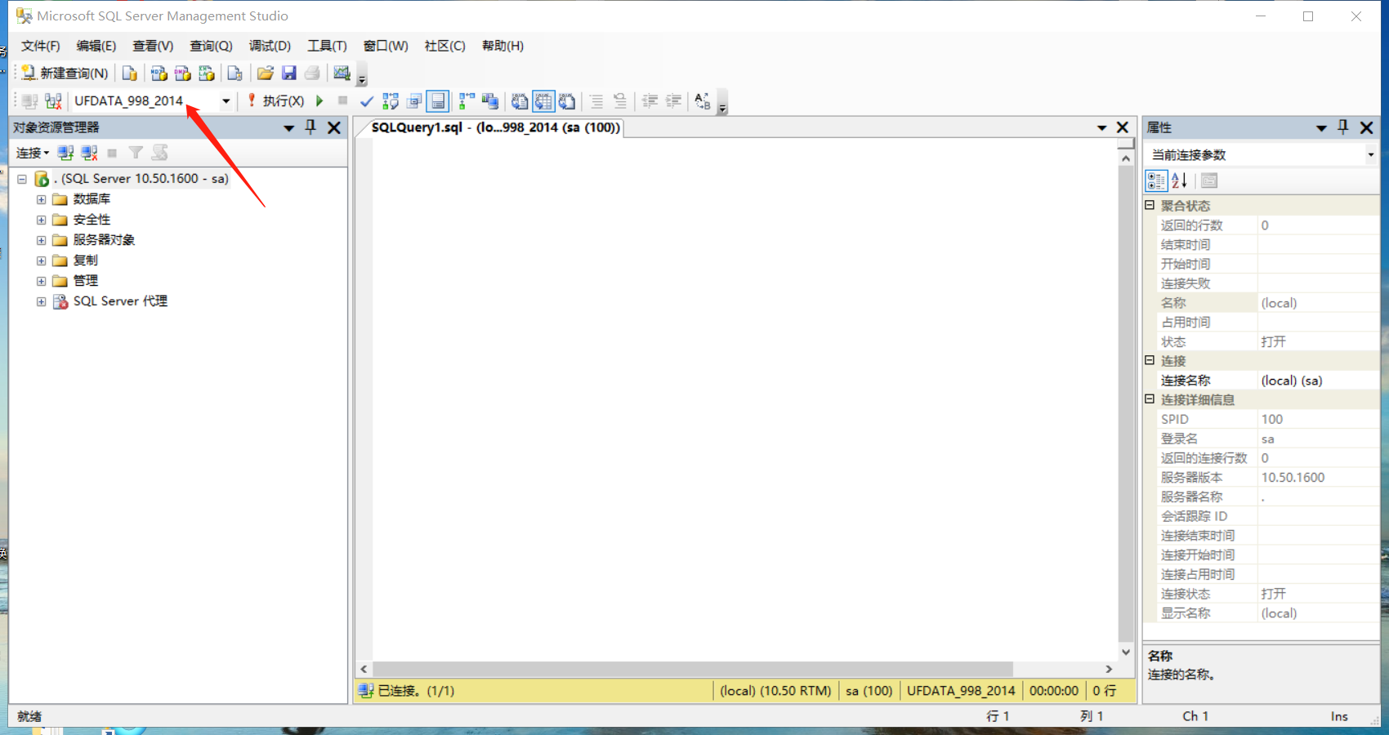
Task: Open the 社区(C) menu
Action: point(444,46)
